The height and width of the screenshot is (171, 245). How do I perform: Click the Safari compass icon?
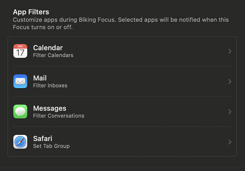20,142
